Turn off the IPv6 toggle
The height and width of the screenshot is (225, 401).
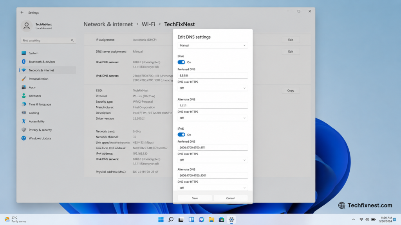181,135
